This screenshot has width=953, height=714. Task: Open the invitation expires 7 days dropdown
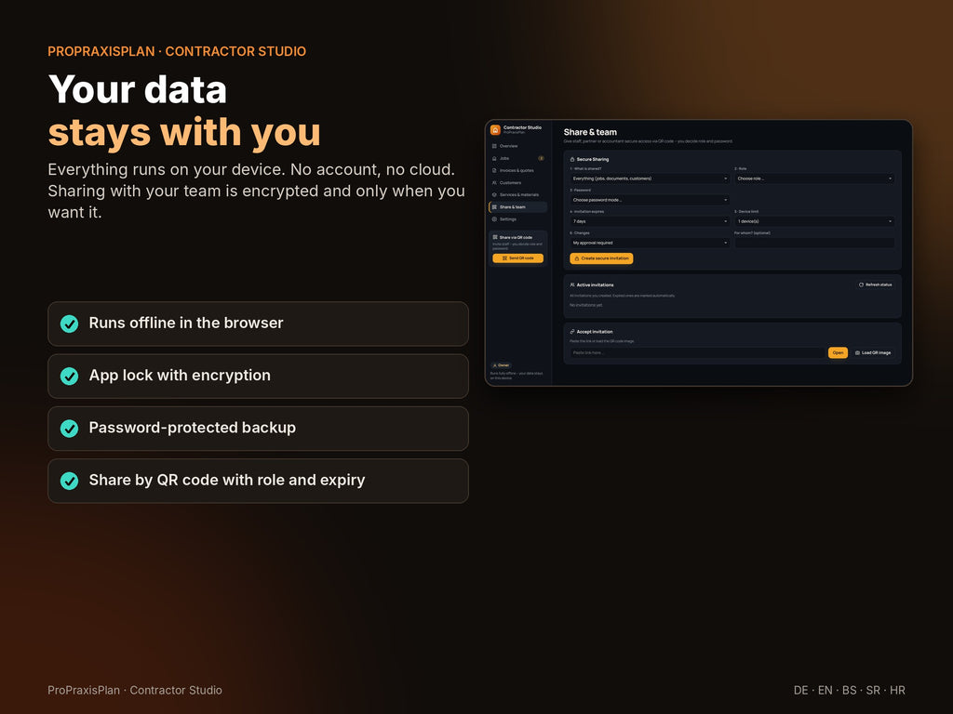649,221
